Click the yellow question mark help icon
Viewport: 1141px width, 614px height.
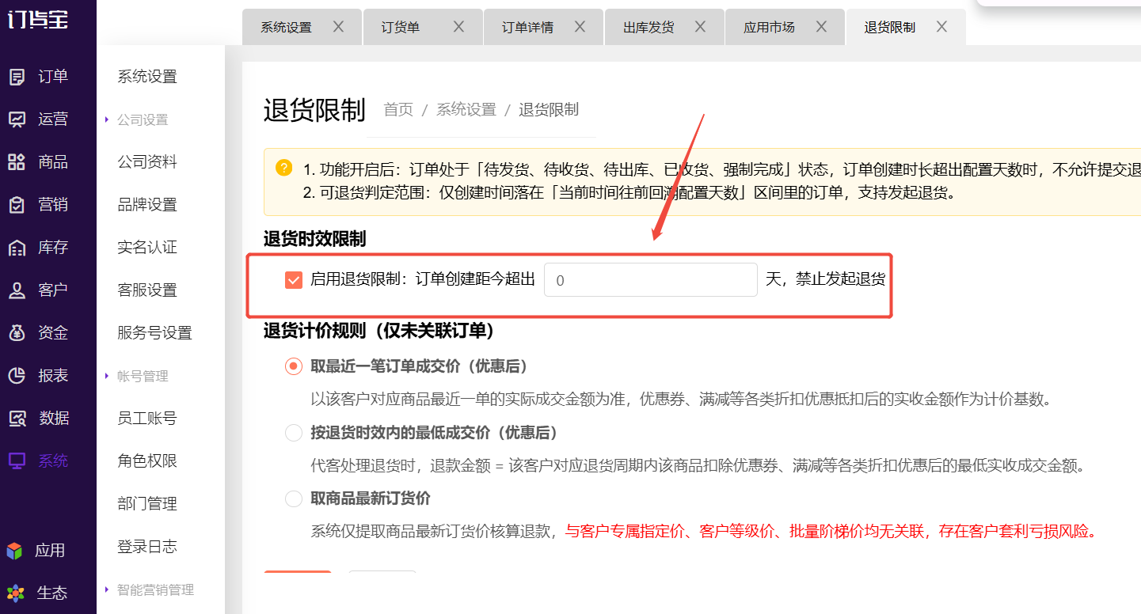(x=283, y=168)
